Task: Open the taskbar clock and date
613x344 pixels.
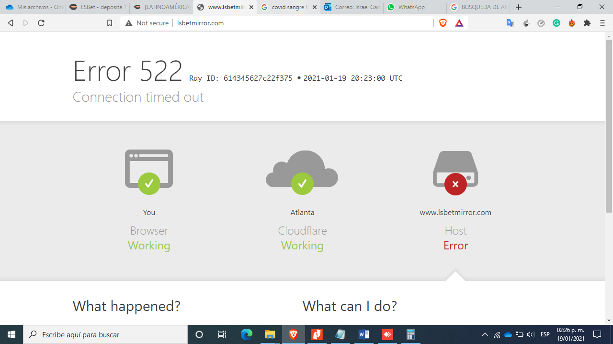Action: tap(570, 334)
